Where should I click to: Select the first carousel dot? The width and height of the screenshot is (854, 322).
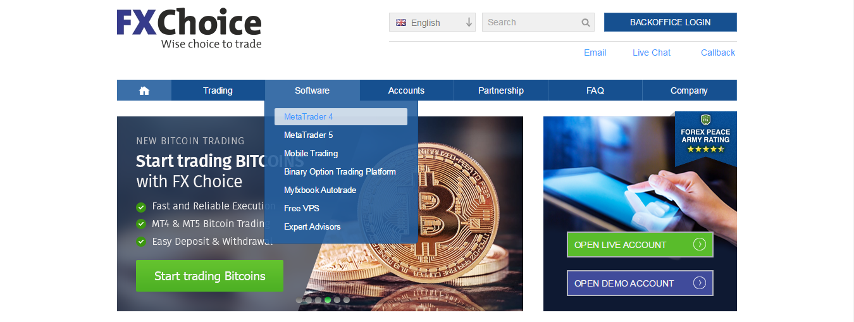pyautogui.click(x=299, y=300)
